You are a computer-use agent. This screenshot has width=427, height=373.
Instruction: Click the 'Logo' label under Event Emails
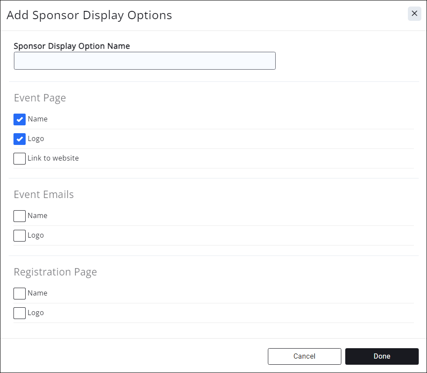(x=36, y=235)
